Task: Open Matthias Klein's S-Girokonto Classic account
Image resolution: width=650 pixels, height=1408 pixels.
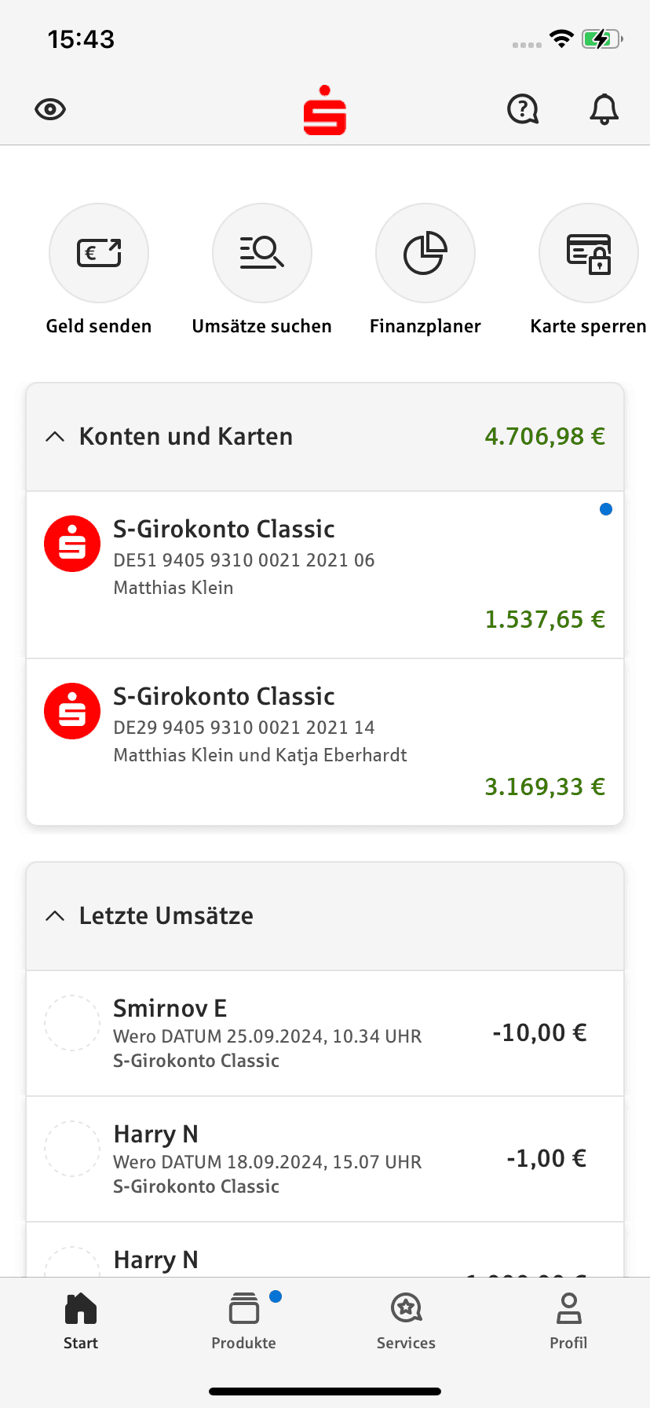Action: tap(325, 575)
